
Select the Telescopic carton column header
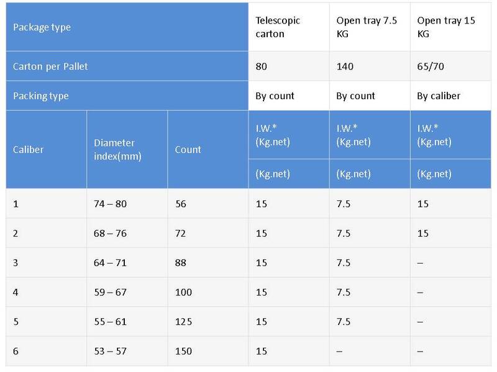(x=278, y=27)
